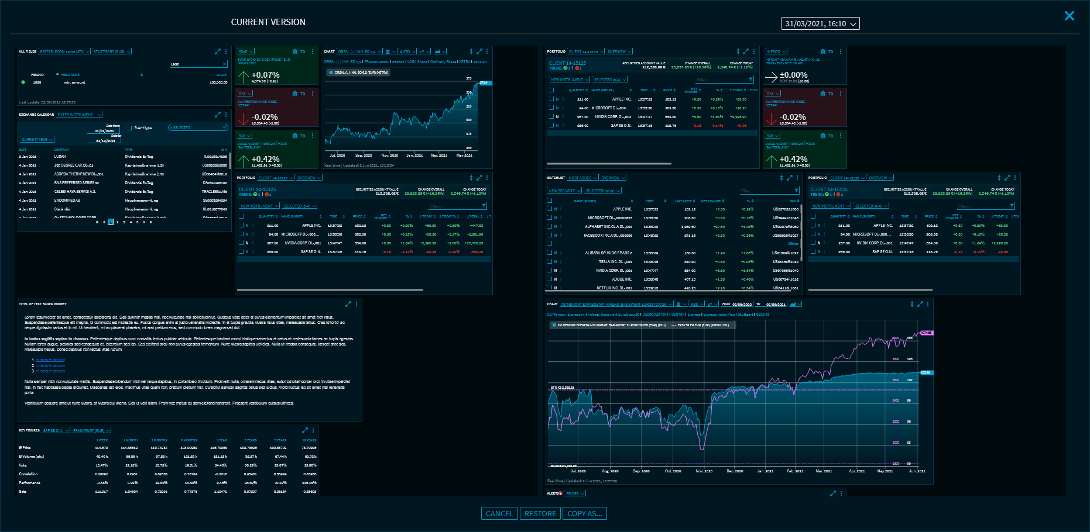Click the Copy As... button
Viewport: 1090px width, 532px height.
(584, 513)
